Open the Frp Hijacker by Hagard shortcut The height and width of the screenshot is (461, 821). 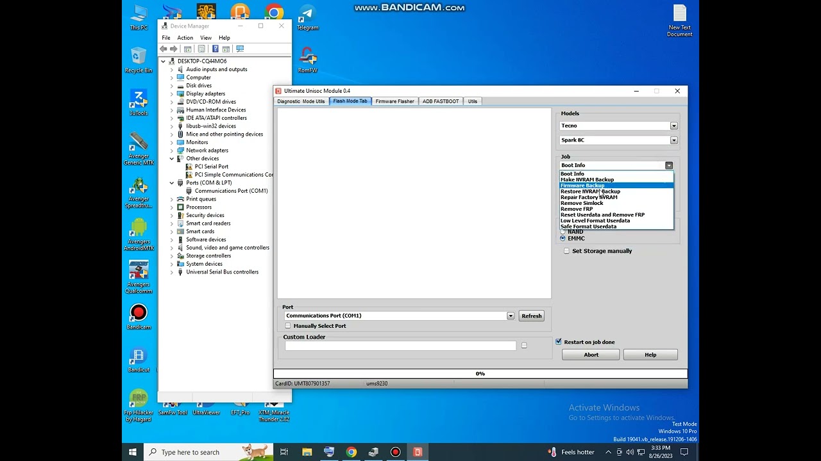pos(139,406)
